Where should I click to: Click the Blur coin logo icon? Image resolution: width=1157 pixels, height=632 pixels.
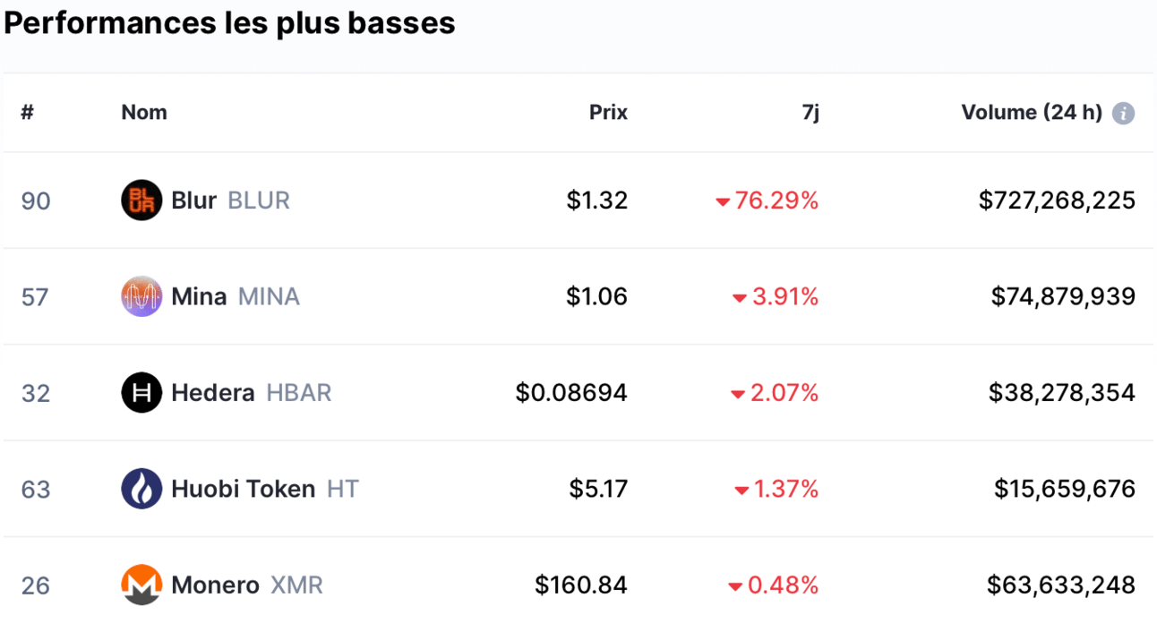pos(141,200)
